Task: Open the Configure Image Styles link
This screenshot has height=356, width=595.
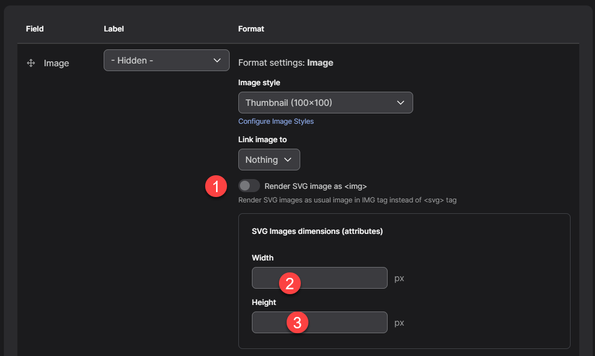Action: tap(276, 121)
